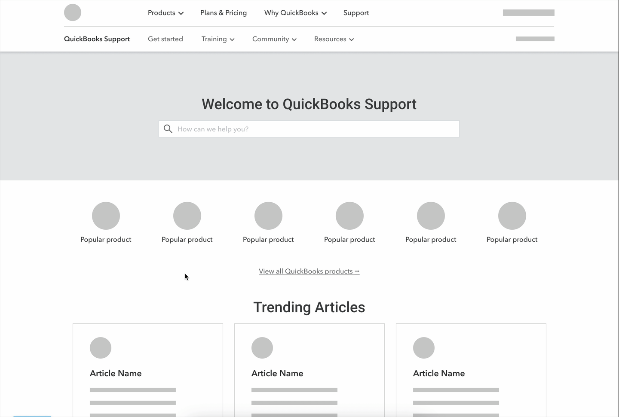
Task: Click the magnifier icon in search box
Action: click(168, 129)
